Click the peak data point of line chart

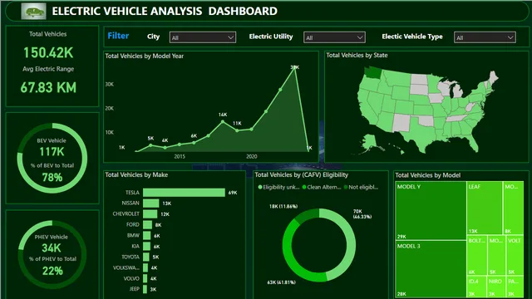(x=295, y=68)
